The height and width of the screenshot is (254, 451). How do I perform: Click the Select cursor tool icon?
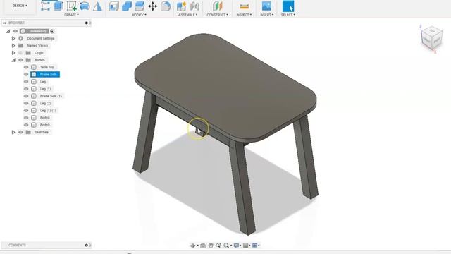(288, 6)
